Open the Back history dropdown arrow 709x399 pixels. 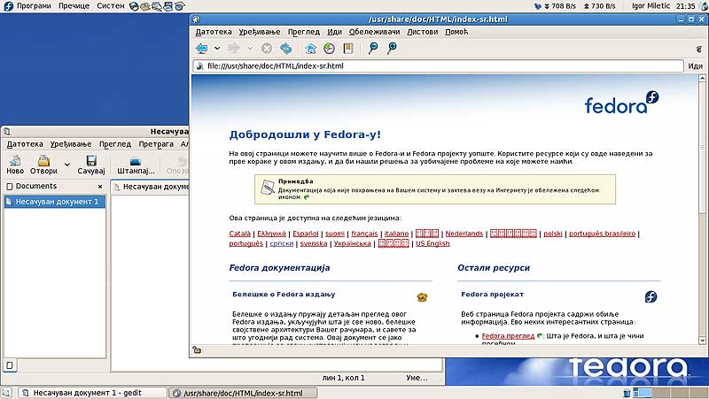point(217,49)
